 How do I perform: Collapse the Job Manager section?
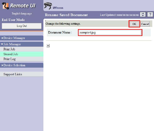tap(22, 44)
